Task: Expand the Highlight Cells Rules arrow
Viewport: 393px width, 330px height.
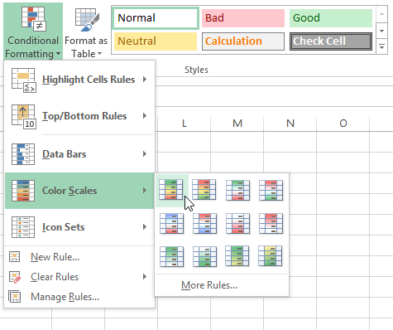Action: point(145,80)
